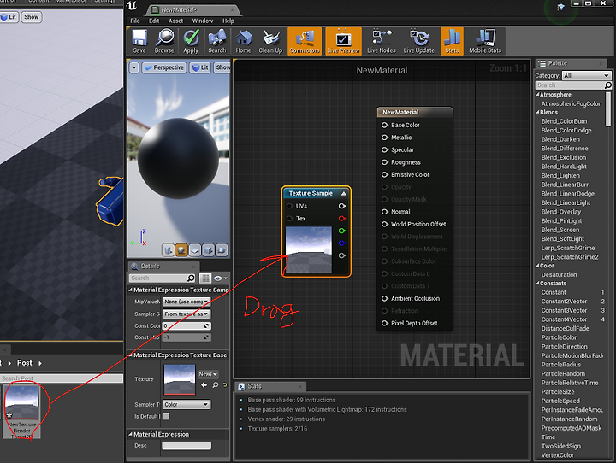Collapse the Texture Sample node with its arrow
Viewport: 616px width, 463px height.
pos(344,193)
